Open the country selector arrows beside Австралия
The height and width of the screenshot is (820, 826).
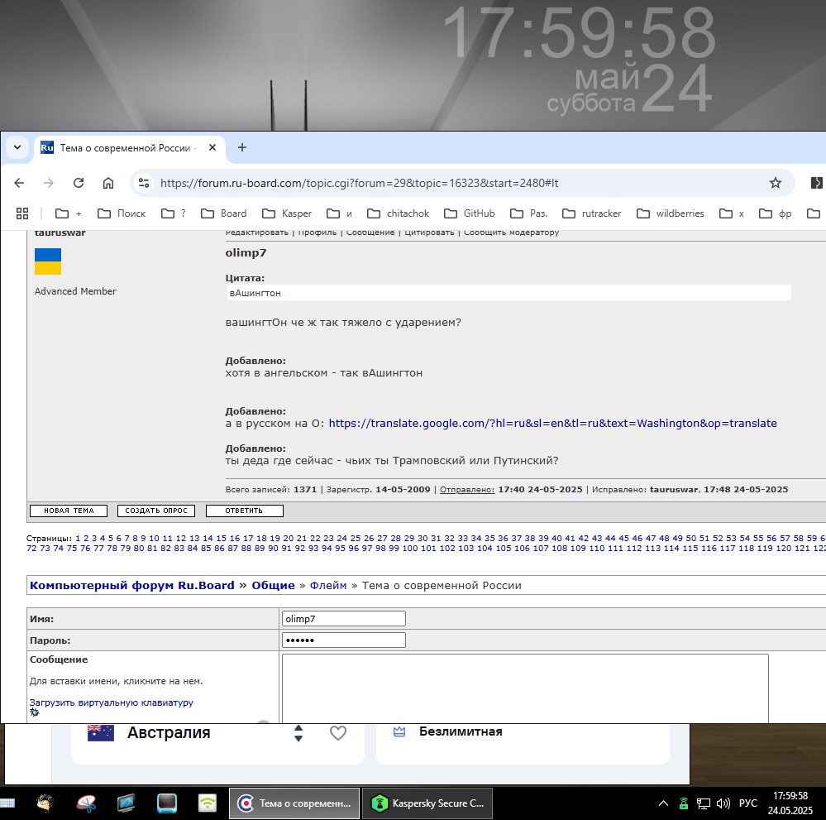point(298,733)
